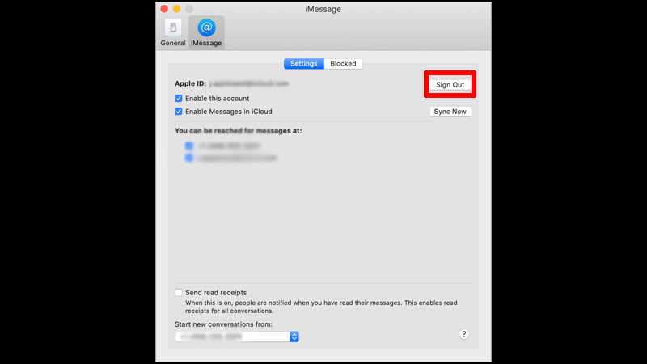The width and height of the screenshot is (647, 364).
Task: Uncheck Enable this account
Action: click(x=178, y=98)
